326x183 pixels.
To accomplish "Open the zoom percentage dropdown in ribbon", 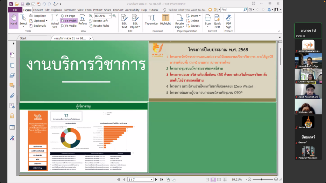I will point(110,16).
